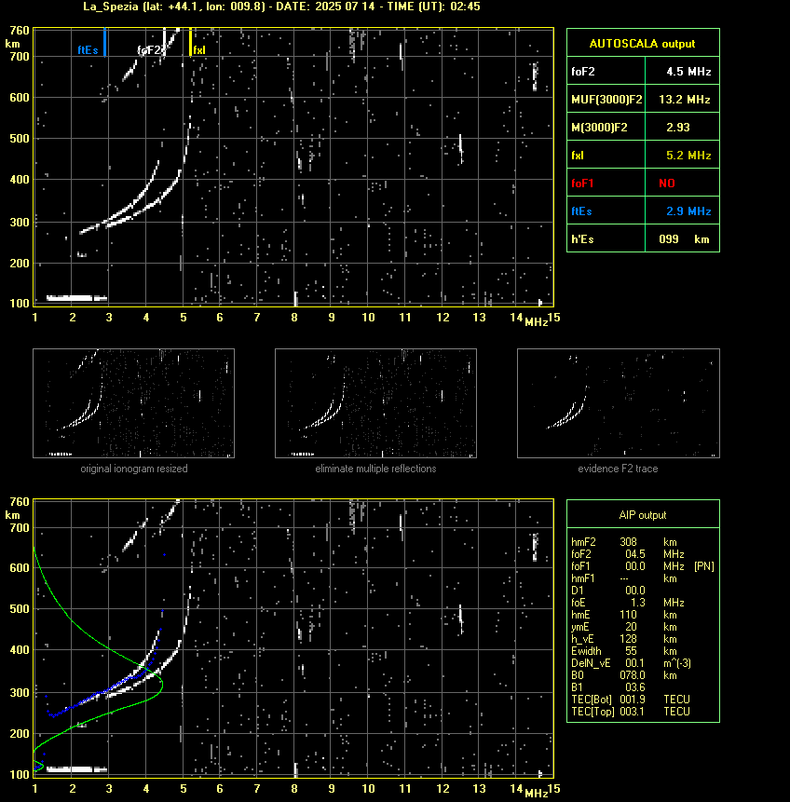Click the yellow fxI marker on top ionogram

[190, 42]
